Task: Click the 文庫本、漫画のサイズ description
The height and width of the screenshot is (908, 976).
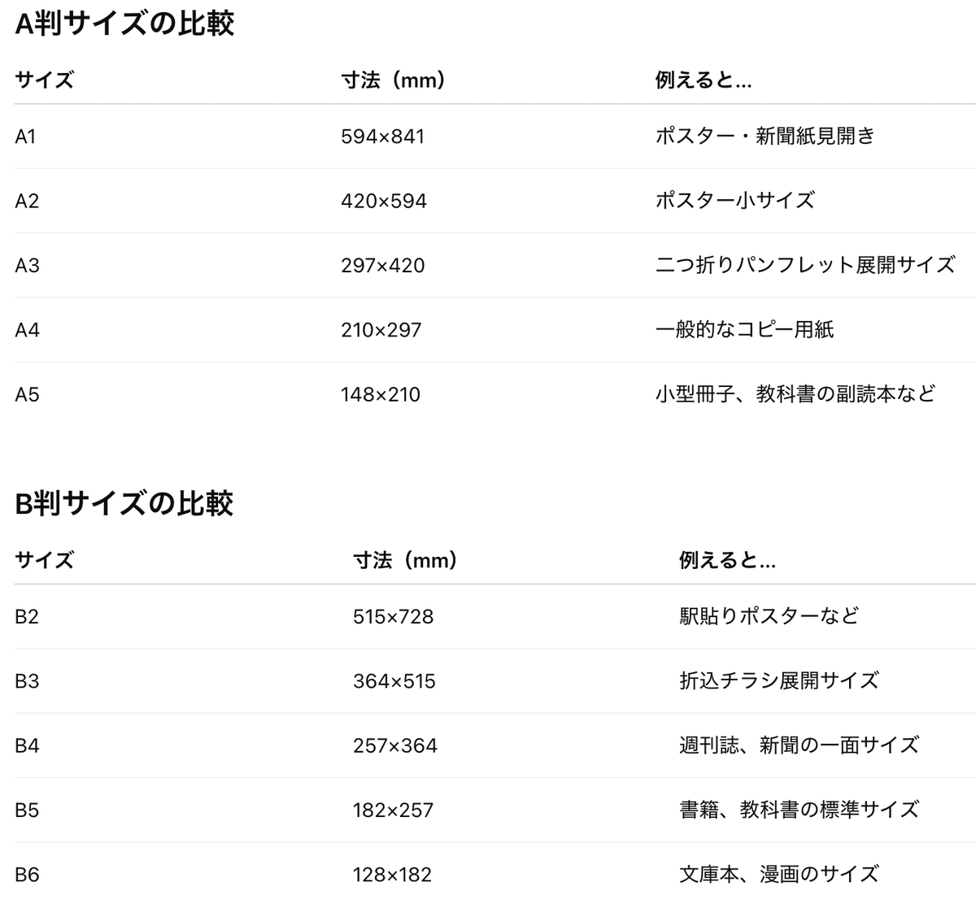Action: pyautogui.click(x=778, y=875)
